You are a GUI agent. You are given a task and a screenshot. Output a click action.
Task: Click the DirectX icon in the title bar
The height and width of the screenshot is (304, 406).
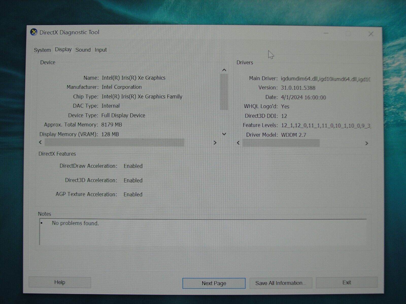[x=33, y=32]
